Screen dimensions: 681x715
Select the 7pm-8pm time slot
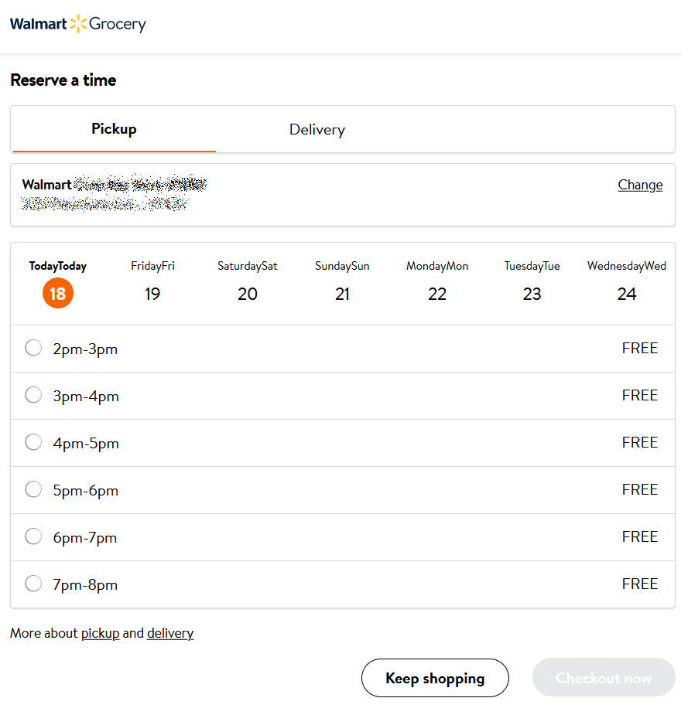click(x=33, y=584)
